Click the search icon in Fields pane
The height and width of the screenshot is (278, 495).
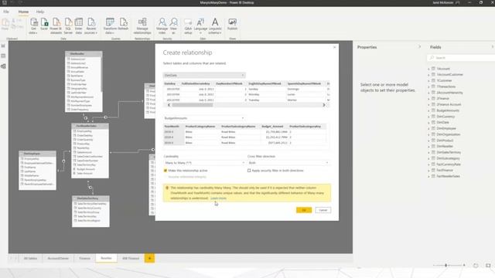pos(432,58)
